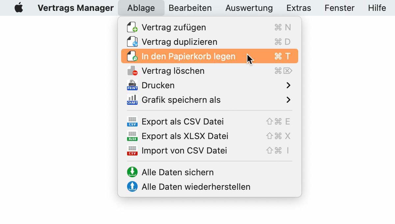Expand the Drucken submenu arrow

click(288, 85)
